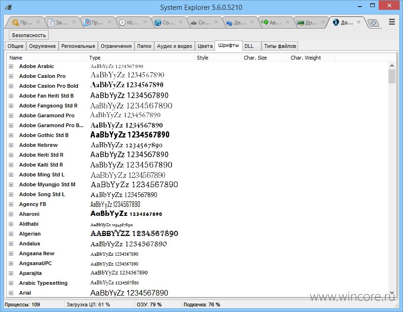This screenshot has width=403, height=312.
Task: Expand the Aparajita font entry
Action: click(x=11, y=274)
